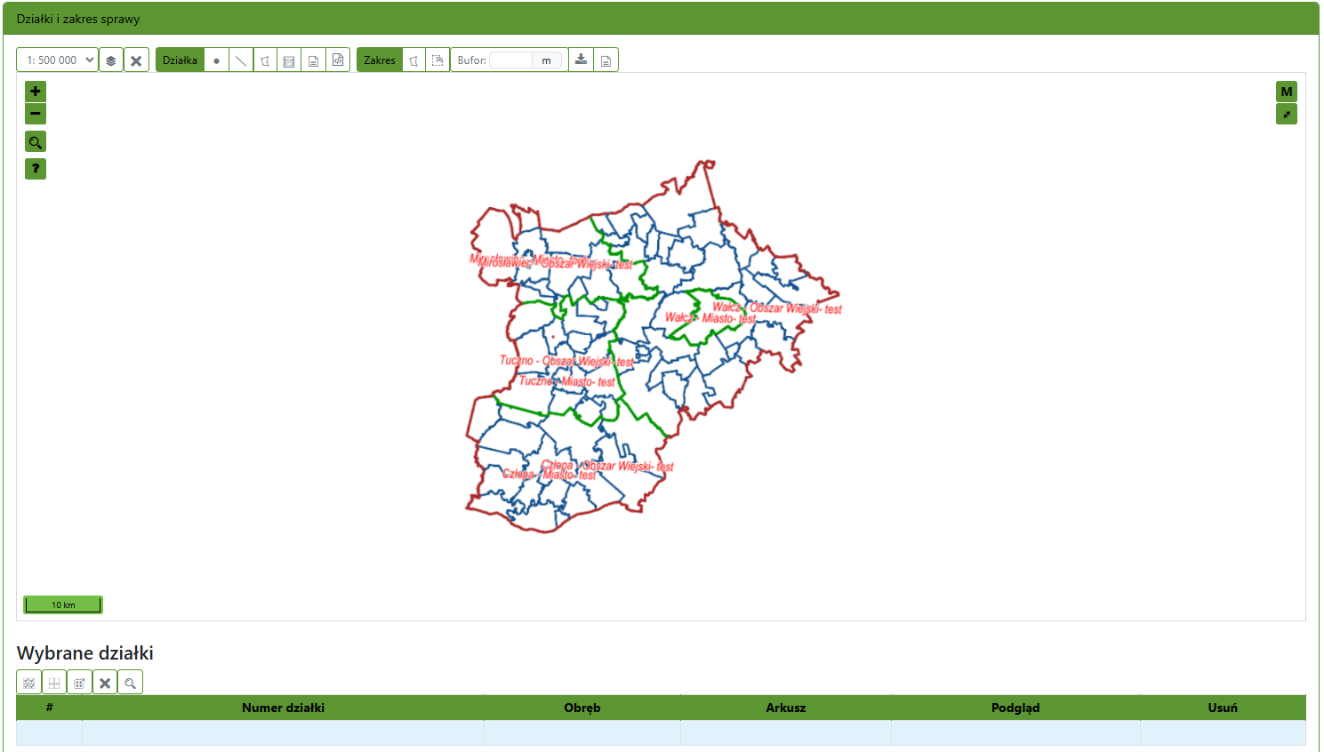Click the Zakres toolbar label
1324x752 pixels.
pos(380,60)
